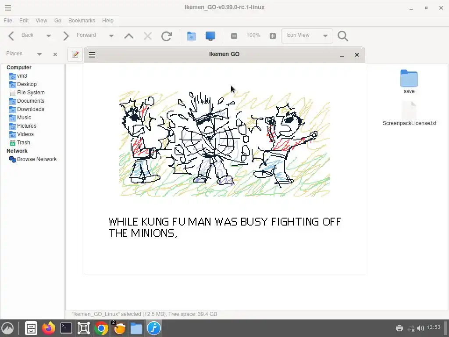449x337 pixels.
Task: Open the Home folder toolbar icon
Action: pos(192,36)
